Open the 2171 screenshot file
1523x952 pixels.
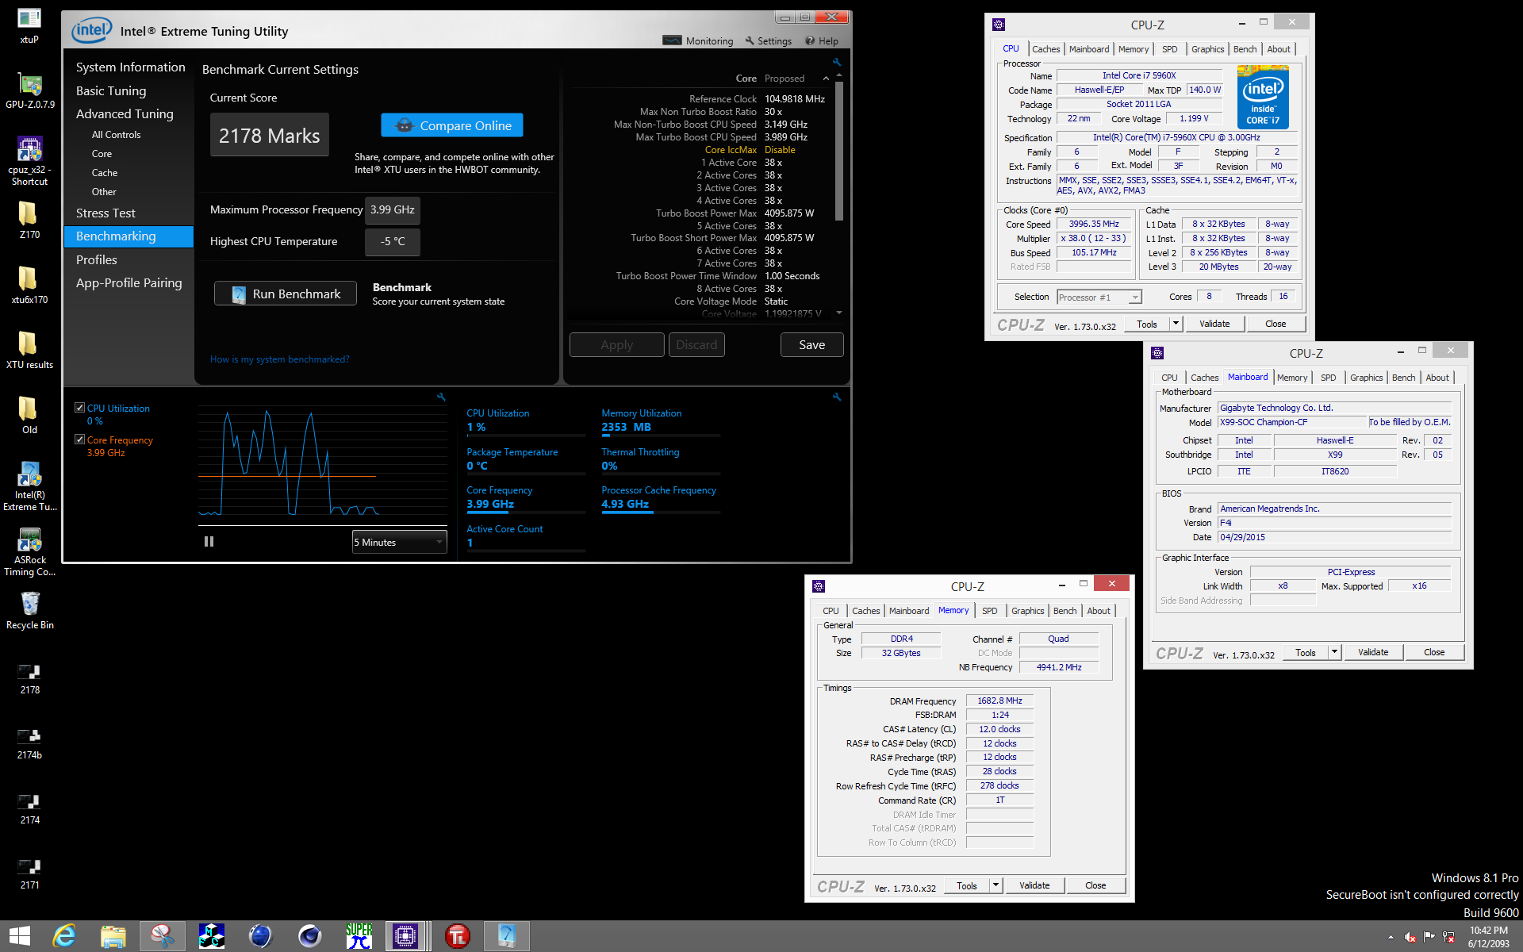pos(29,873)
